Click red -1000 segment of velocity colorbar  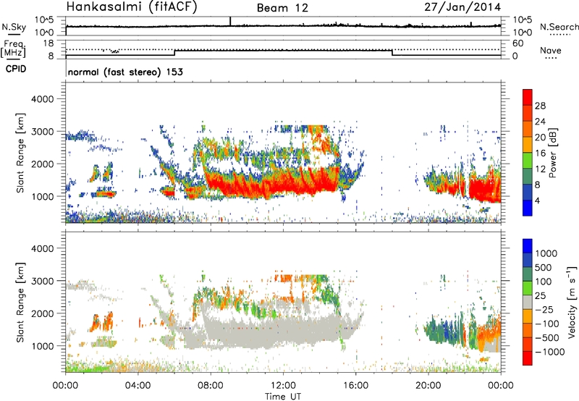(528, 358)
